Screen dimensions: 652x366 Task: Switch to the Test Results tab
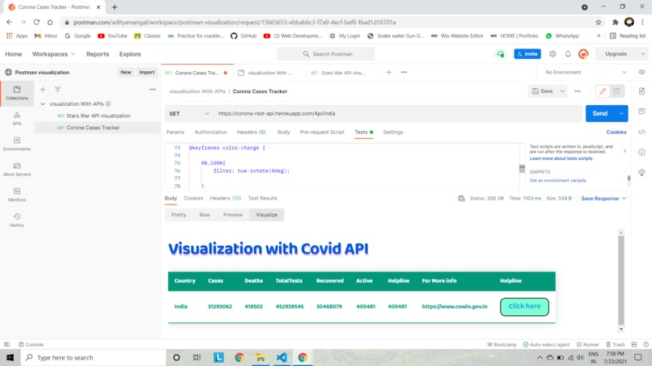click(x=262, y=198)
